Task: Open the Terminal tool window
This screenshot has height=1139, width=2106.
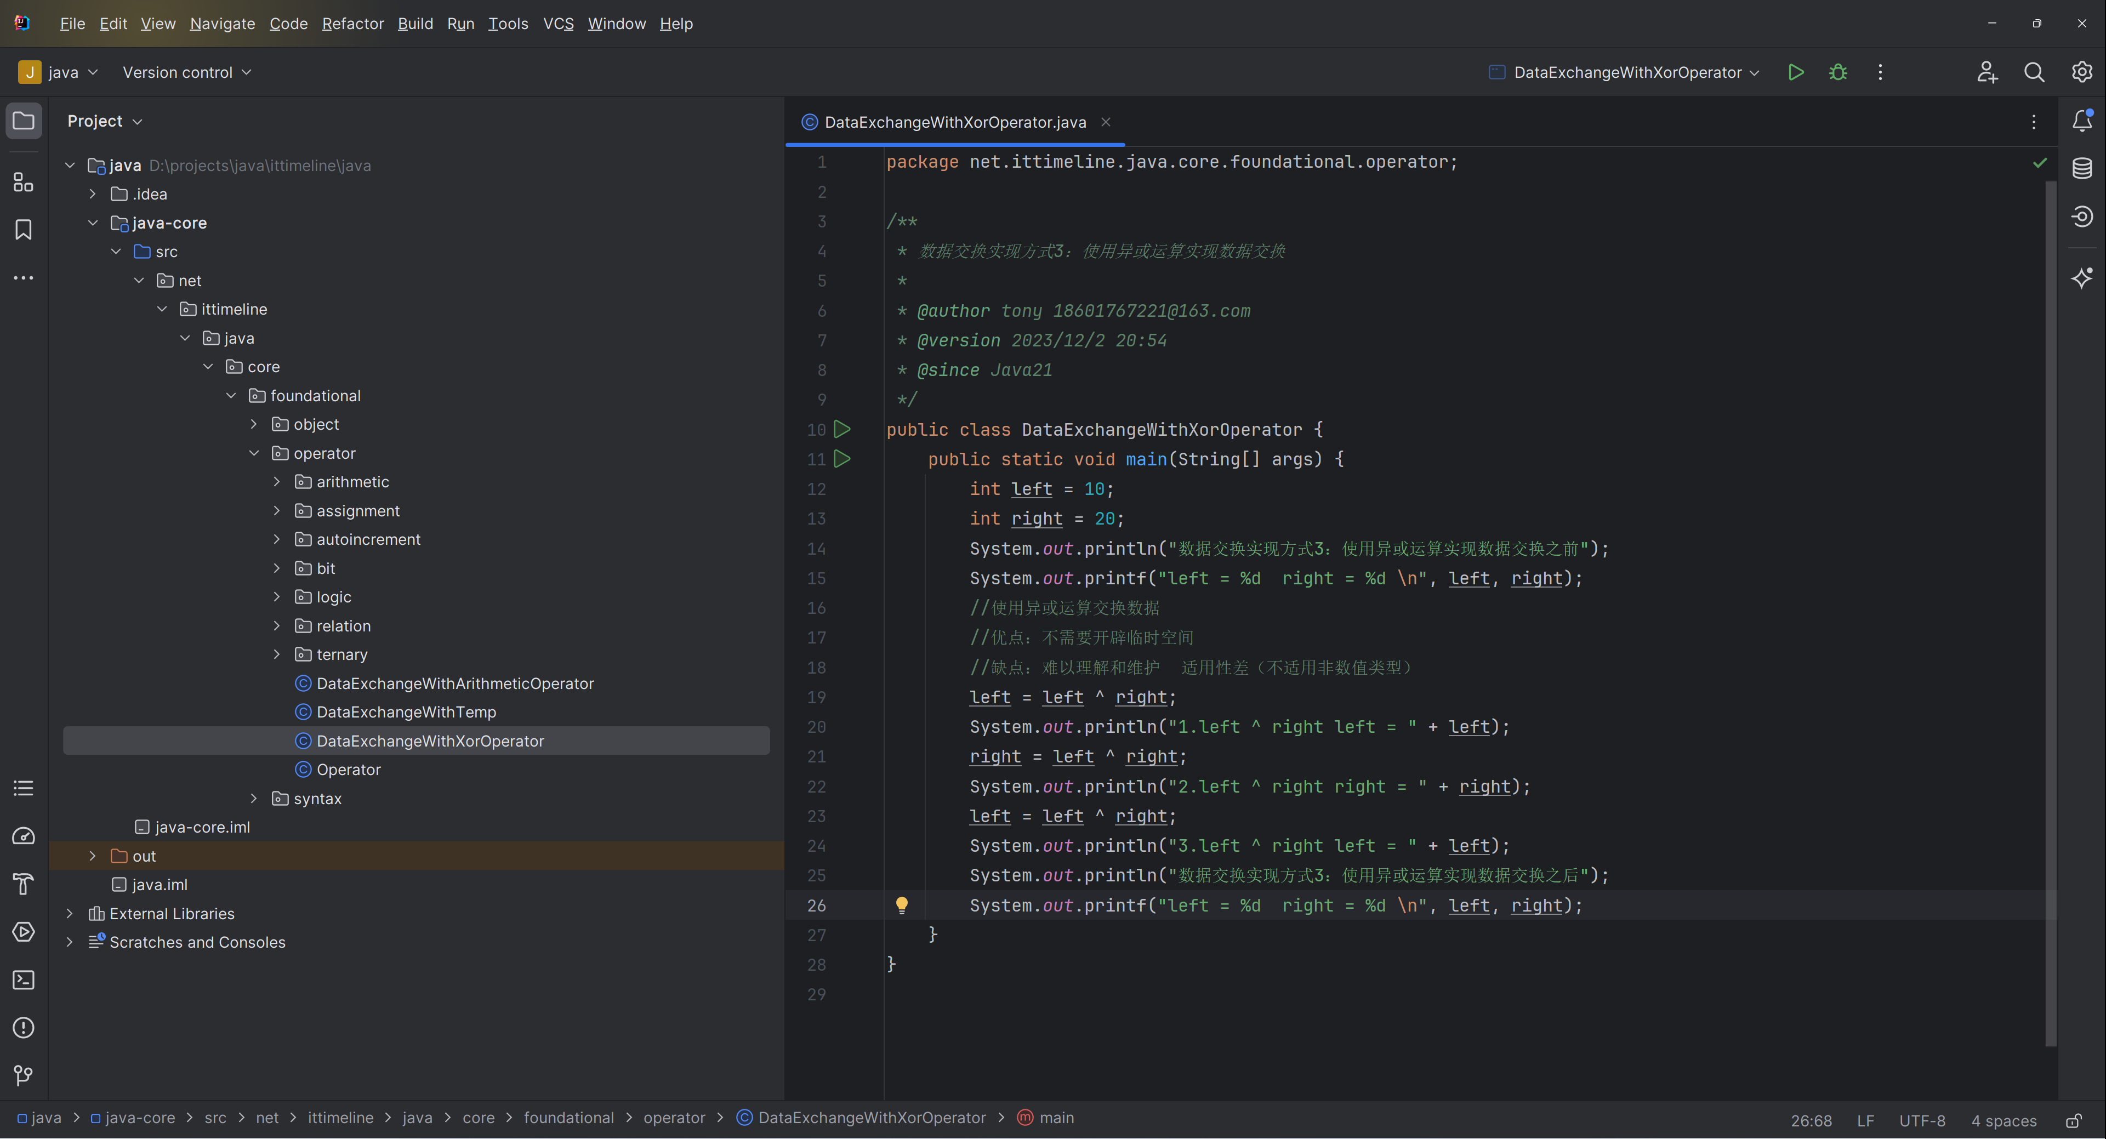Action: (24, 979)
